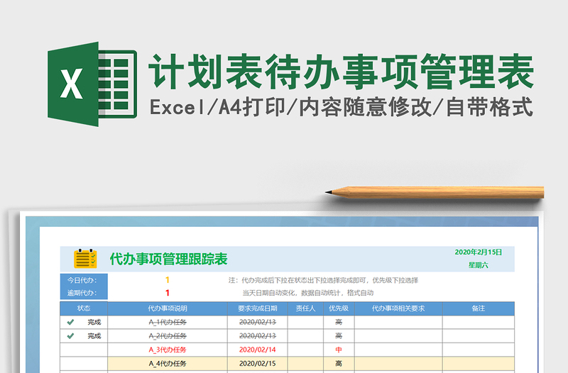Click the 备注 column header

478,308
